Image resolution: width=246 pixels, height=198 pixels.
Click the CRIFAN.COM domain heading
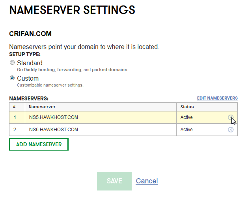tap(30, 34)
